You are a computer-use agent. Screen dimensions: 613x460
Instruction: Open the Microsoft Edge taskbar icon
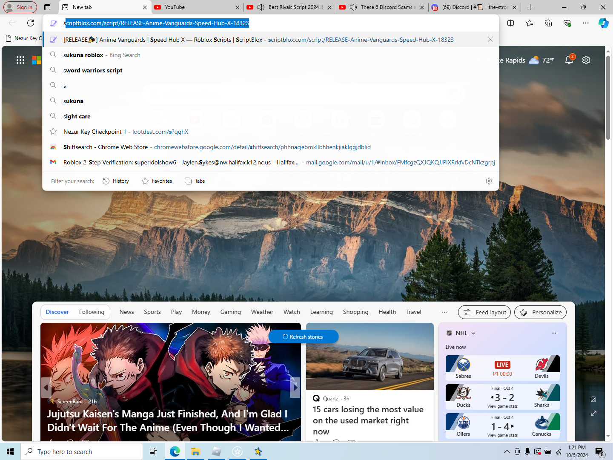[175, 451]
